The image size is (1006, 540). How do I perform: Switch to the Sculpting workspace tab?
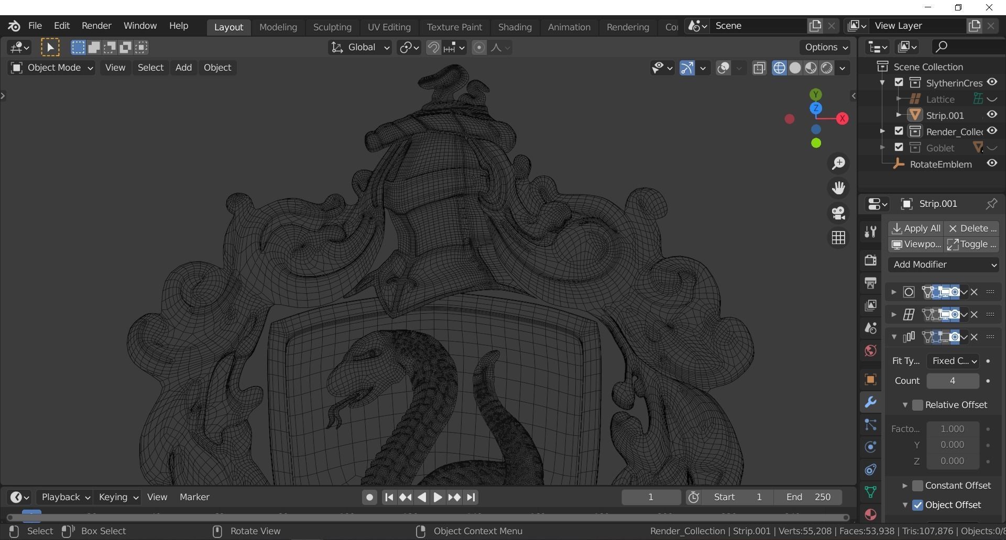coord(332,27)
